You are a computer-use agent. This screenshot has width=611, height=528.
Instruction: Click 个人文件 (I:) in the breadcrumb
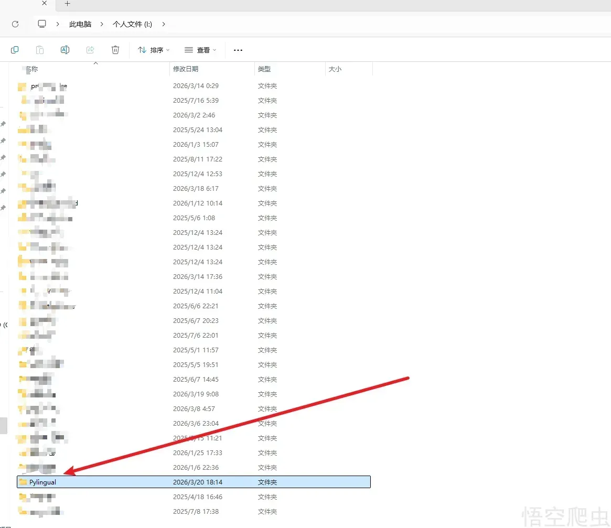132,24
